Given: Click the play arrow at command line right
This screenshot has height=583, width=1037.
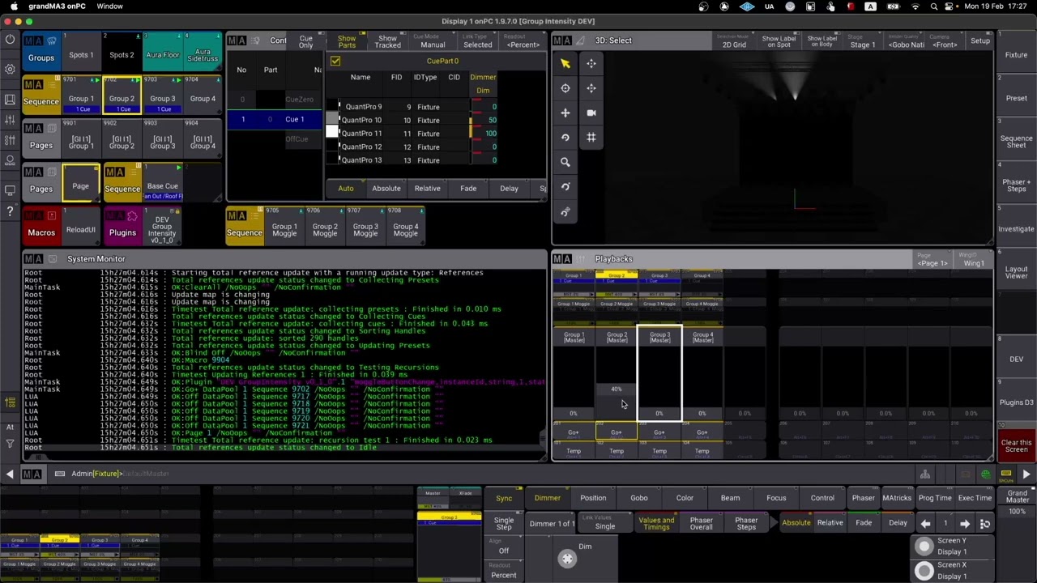Looking at the screenshot, I should coord(1026,474).
